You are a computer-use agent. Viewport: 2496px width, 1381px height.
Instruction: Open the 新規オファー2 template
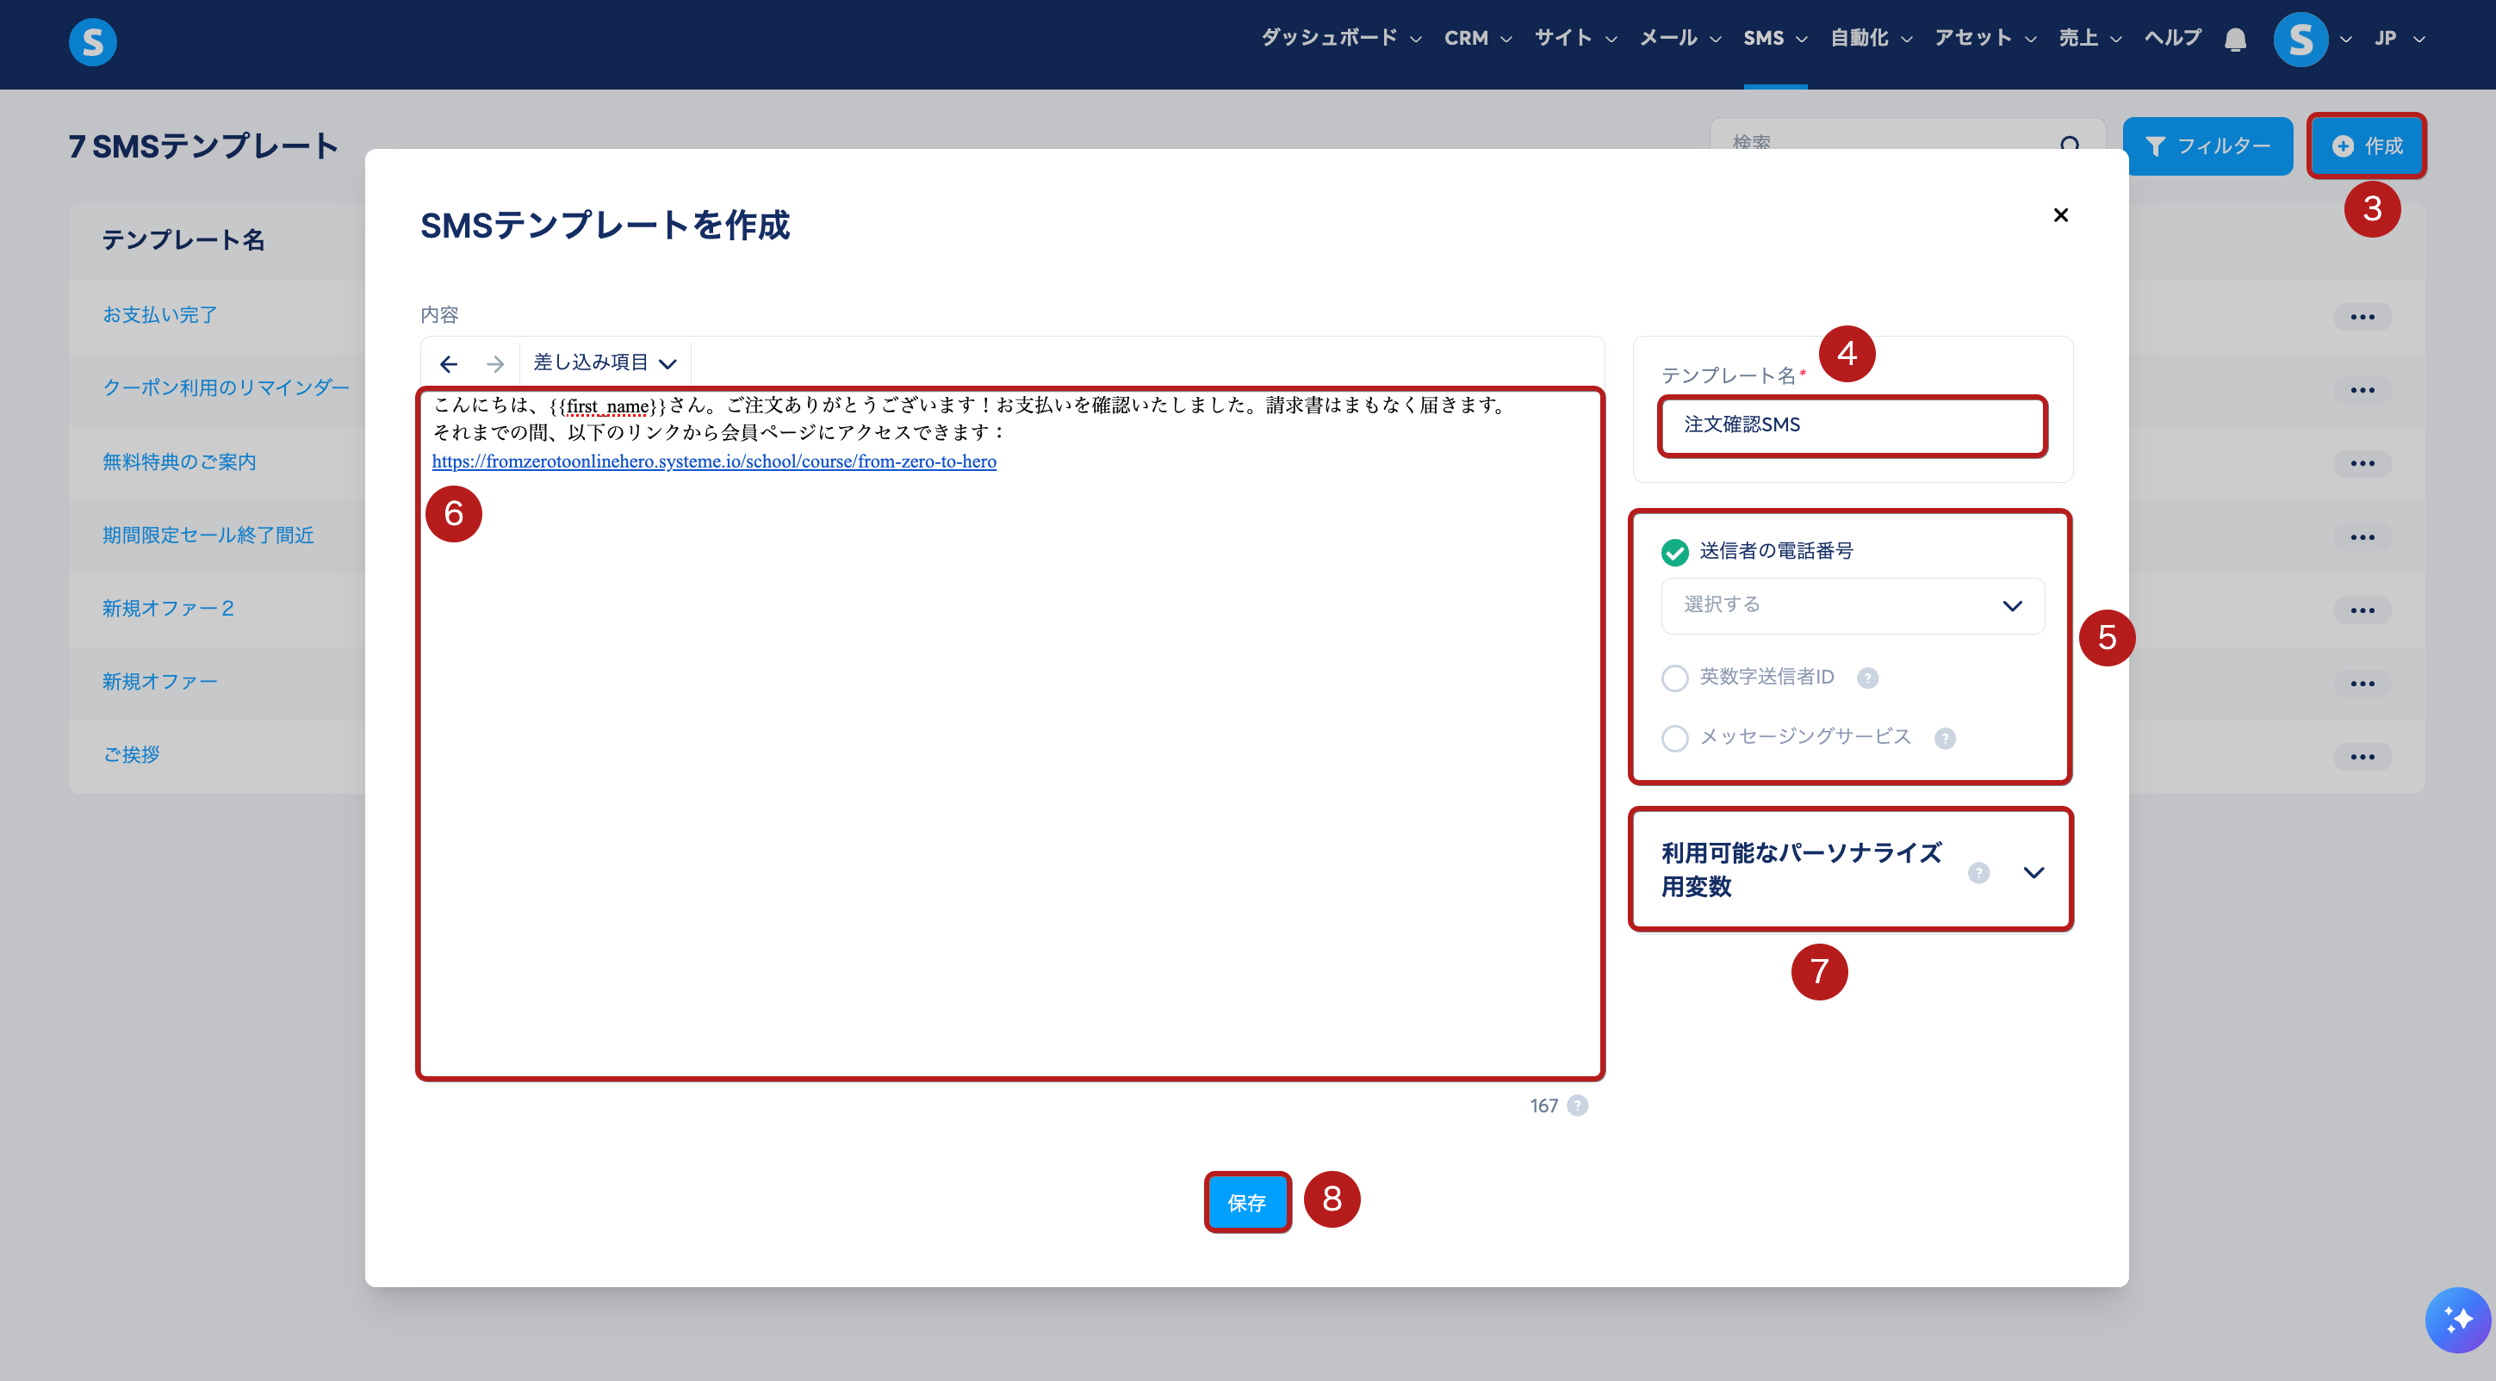(169, 608)
